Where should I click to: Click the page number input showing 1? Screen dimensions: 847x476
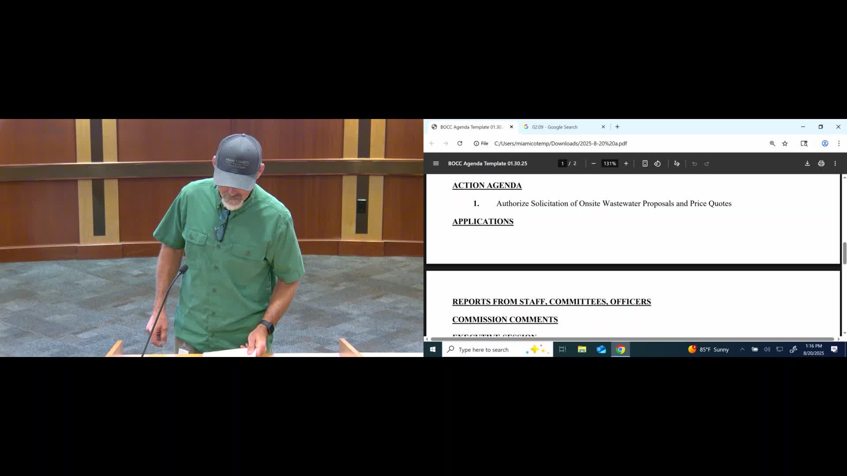coord(562,163)
